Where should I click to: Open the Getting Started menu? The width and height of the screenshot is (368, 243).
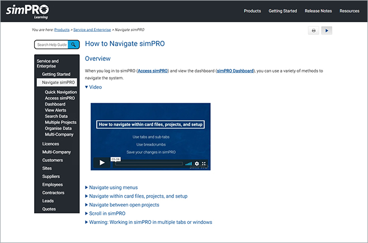point(282,11)
